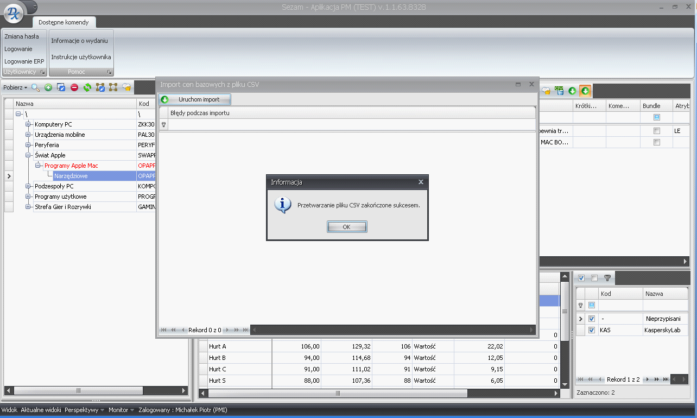Screen dimensions: 697x418
Task: Close the Informacja dialog
Action: click(421, 182)
